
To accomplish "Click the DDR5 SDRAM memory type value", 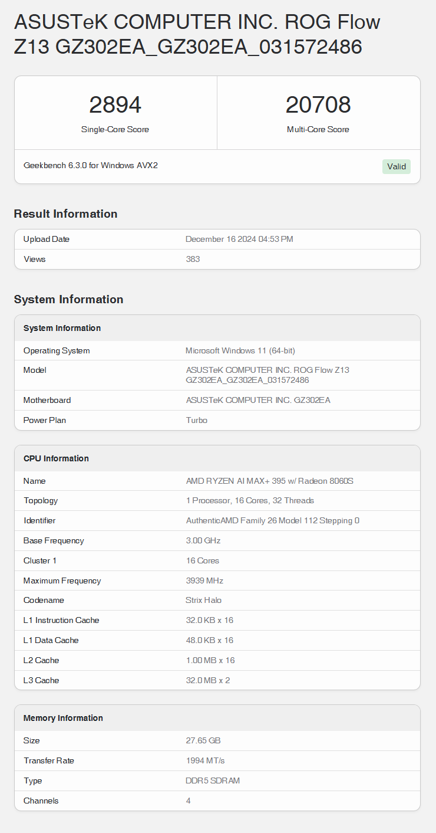I will click(213, 780).
